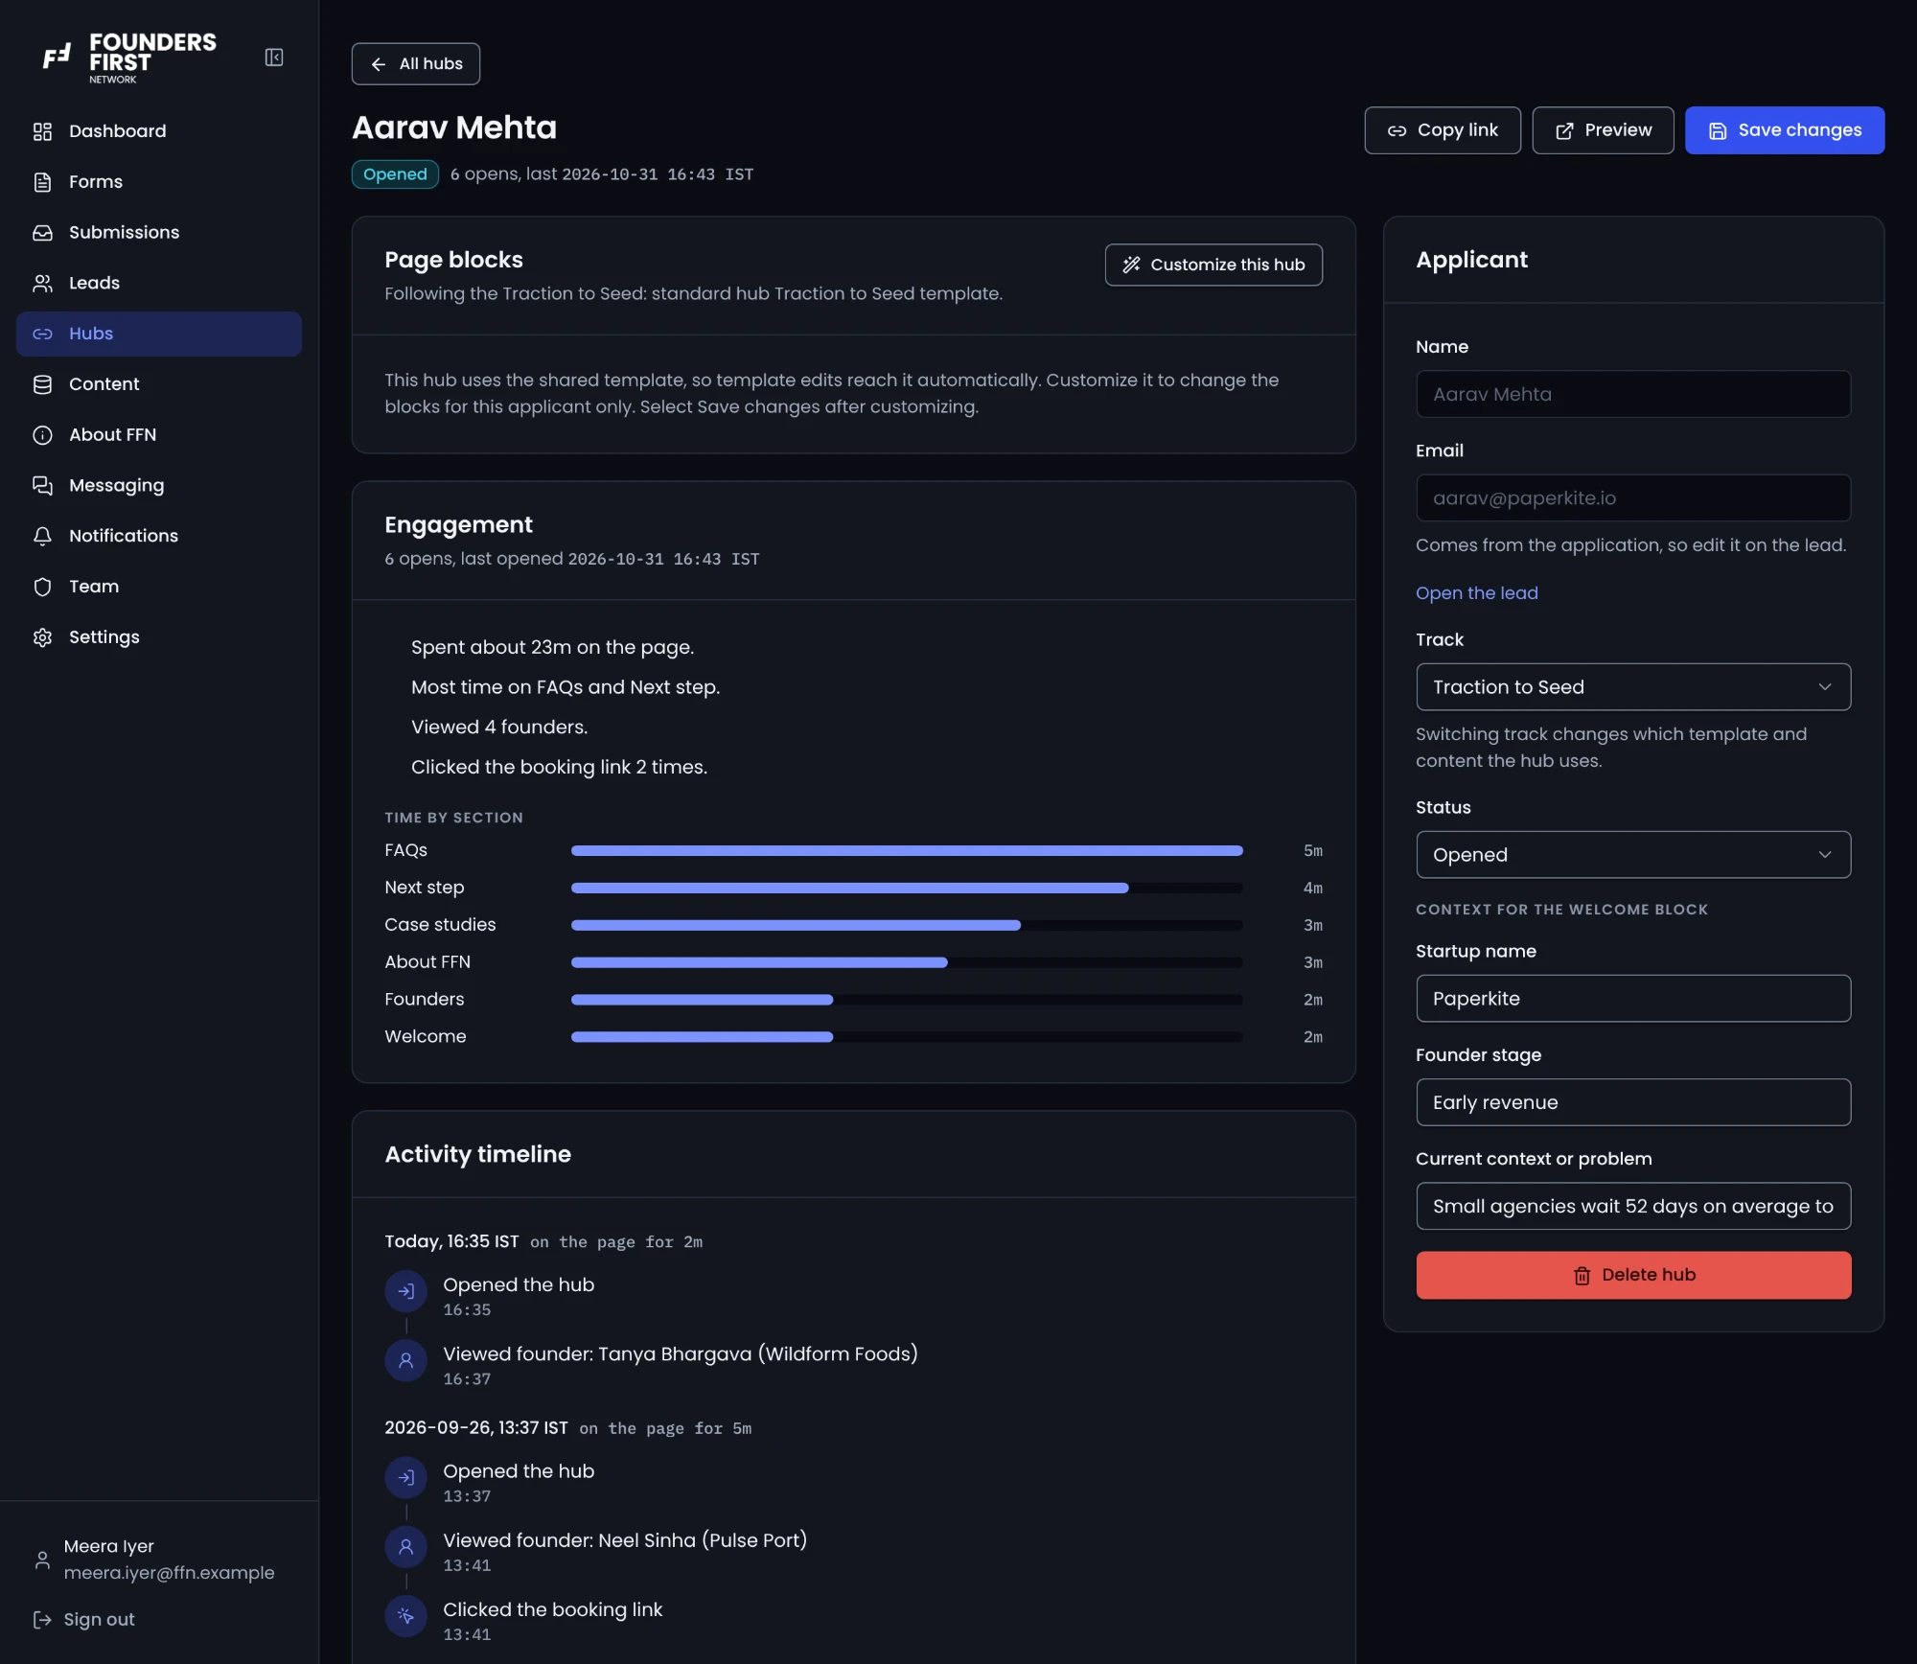Sign out of the account
1917x1664 pixels.
click(x=84, y=1619)
